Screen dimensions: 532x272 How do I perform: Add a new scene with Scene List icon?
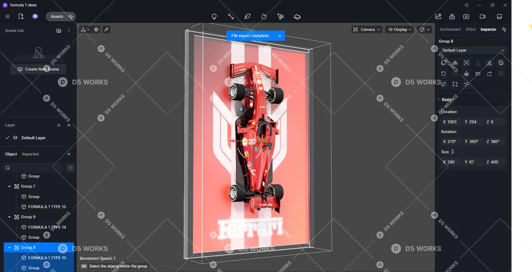pyautogui.click(x=59, y=31)
